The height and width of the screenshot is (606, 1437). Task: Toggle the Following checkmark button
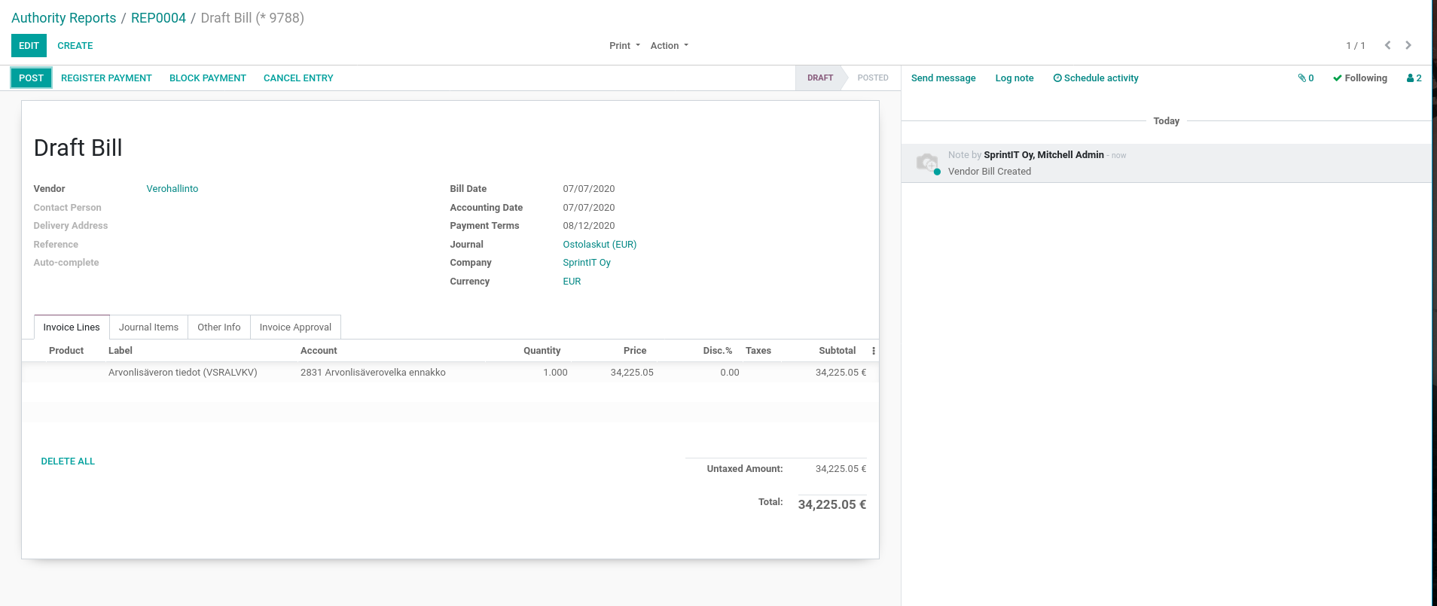click(1359, 78)
